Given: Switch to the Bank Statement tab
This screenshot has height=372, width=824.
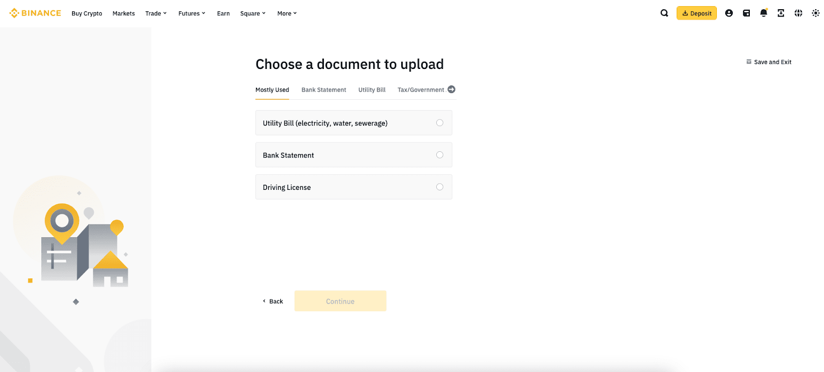Looking at the screenshot, I should [324, 90].
